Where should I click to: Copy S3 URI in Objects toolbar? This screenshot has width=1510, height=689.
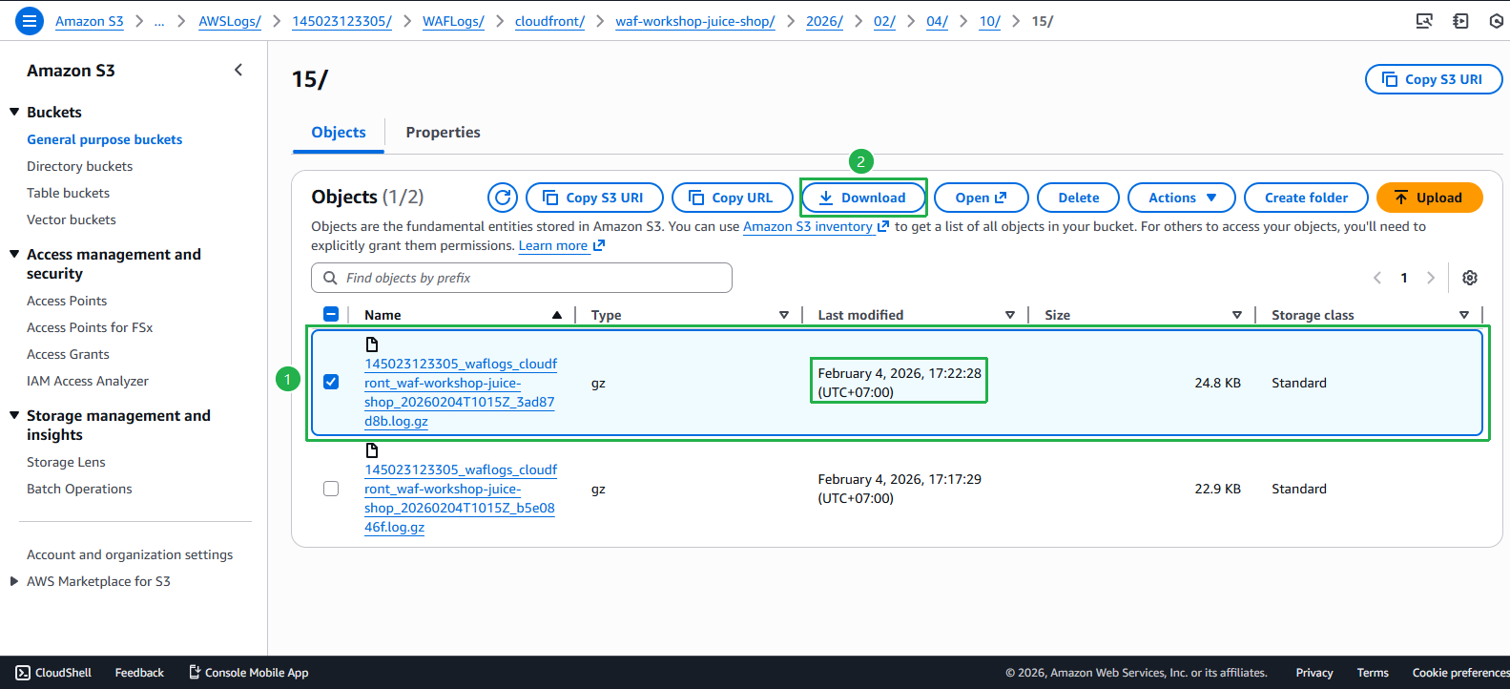[595, 198]
